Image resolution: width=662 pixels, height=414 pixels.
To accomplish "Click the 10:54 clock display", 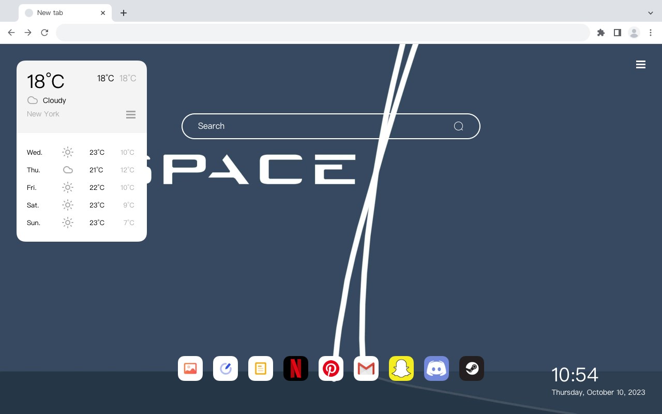I will [x=575, y=375].
